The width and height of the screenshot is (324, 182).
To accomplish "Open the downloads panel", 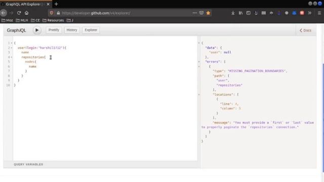I will [x=233, y=13].
